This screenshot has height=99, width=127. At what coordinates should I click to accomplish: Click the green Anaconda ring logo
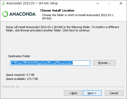pos(5,14)
